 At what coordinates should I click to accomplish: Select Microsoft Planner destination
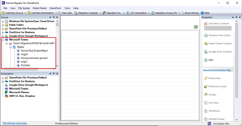19,92
